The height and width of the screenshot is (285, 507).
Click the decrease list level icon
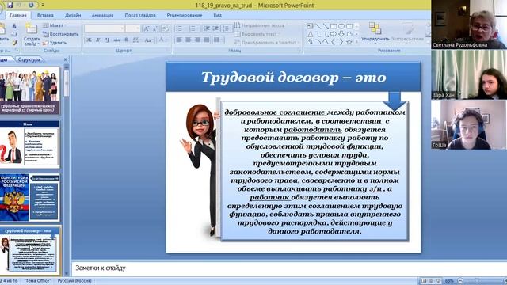207,28
